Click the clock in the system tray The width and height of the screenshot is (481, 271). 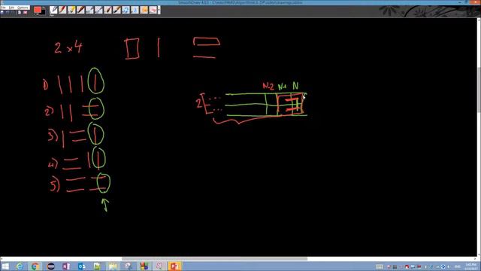(470, 266)
